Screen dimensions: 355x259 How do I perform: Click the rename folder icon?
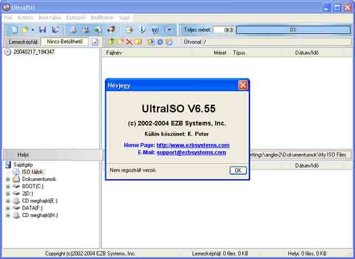pyautogui.click(x=139, y=42)
